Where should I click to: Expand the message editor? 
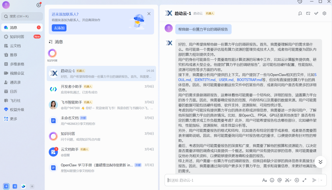[304, 180]
